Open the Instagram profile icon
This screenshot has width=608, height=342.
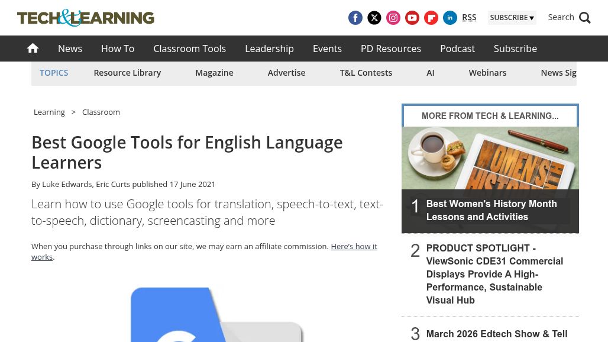[x=393, y=18]
